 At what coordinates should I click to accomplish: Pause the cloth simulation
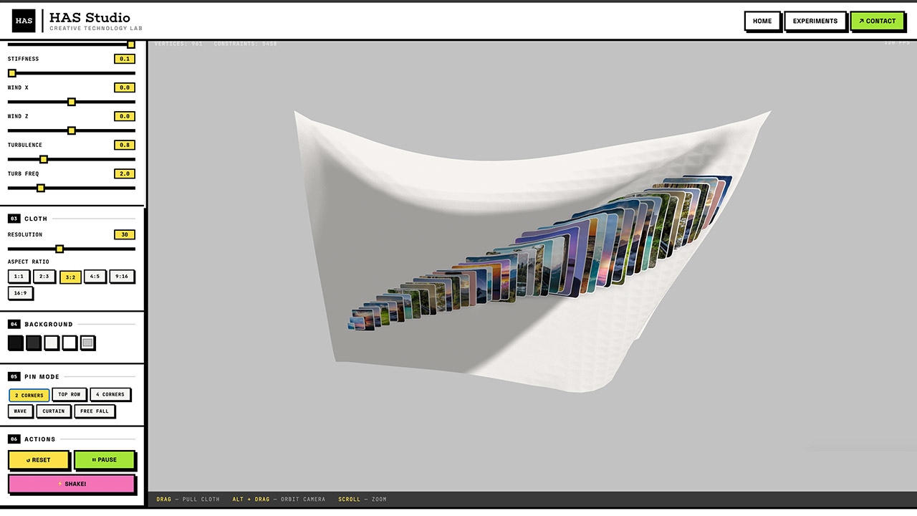(x=105, y=459)
